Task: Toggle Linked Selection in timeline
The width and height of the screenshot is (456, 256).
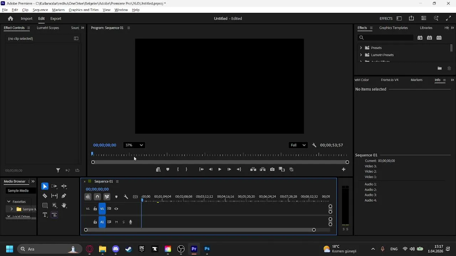Action: pos(107,197)
